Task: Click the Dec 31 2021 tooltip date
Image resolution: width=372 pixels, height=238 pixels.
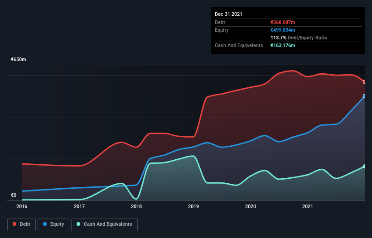Action: (x=228, y=14)
